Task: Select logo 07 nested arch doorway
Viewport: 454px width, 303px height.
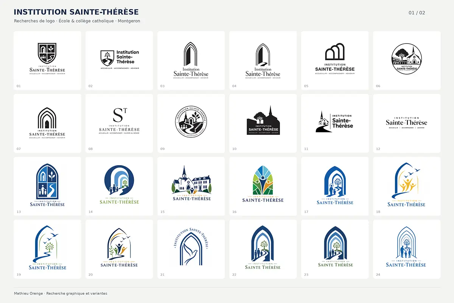Action: (47, 123)
